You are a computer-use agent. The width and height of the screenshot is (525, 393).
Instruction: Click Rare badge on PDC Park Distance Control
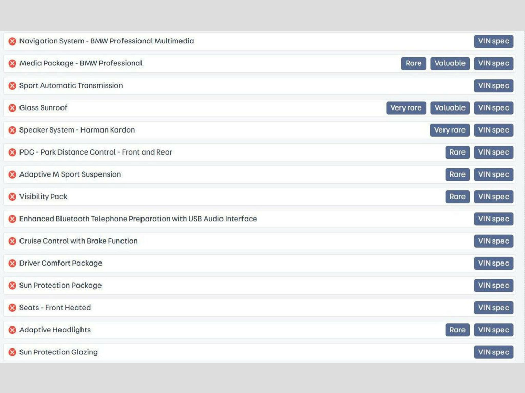[x=457, y=152]
